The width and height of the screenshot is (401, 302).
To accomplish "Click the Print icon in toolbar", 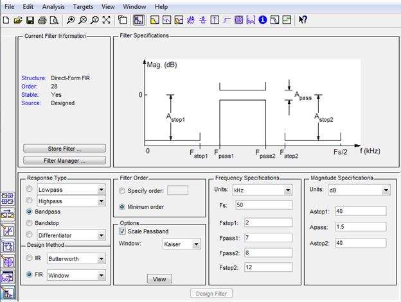I will coord(42,20).
